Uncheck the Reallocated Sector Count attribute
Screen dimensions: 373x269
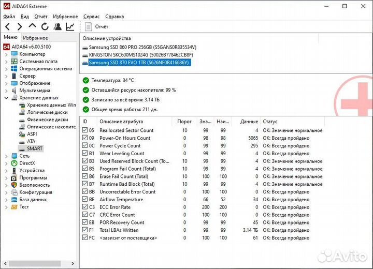coord(85,130)
